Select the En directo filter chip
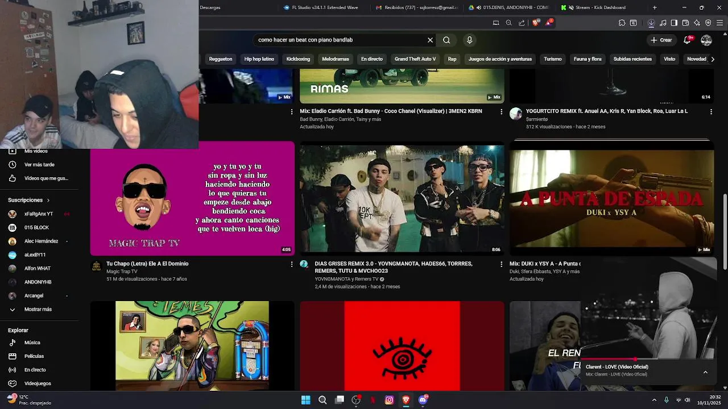 point(372,59)
